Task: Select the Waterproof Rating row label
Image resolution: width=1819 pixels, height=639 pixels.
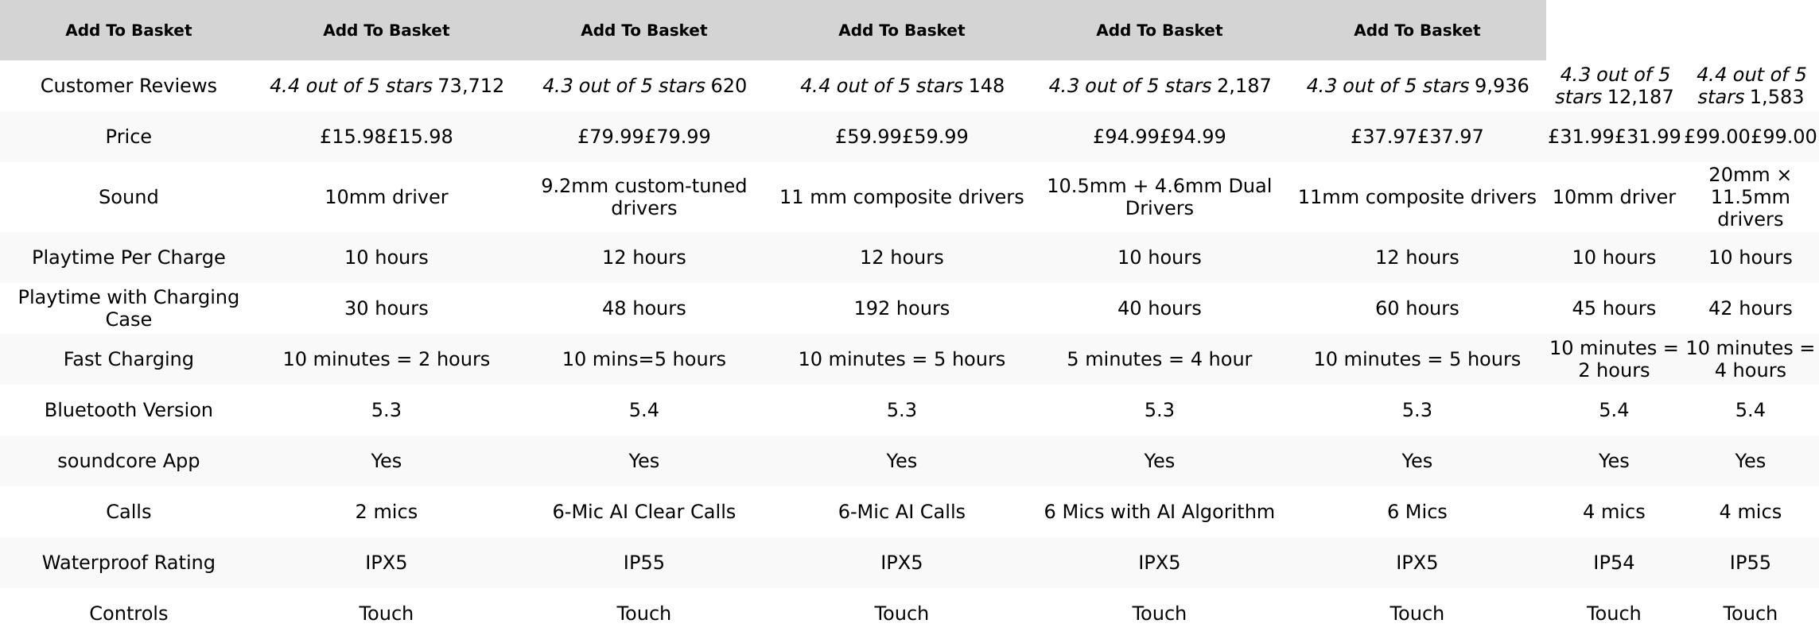Action: (x=128, y=563)
